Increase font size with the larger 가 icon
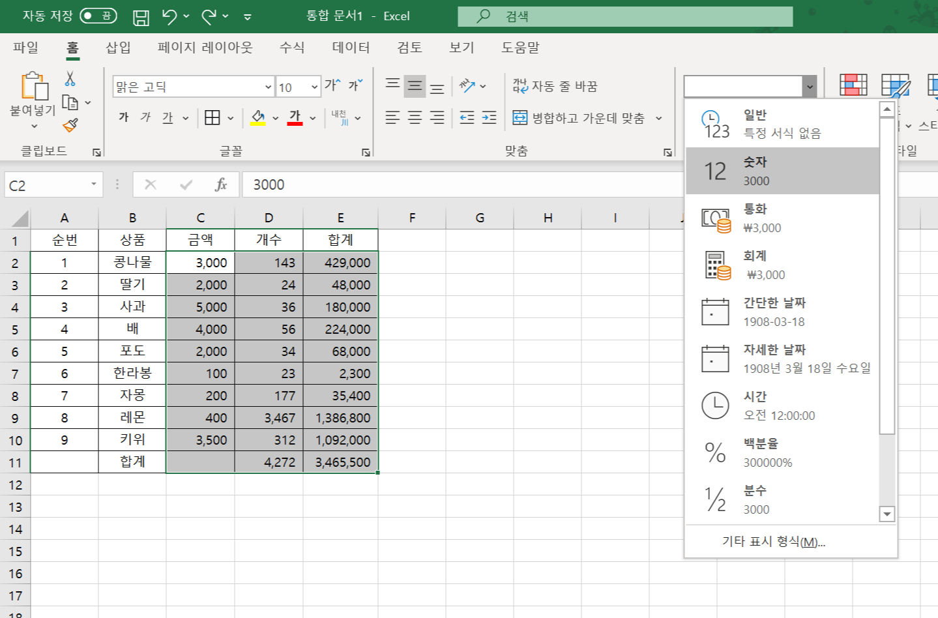This screenshot has width=938, height=618. pyautogui.click(x=332, y=85)
